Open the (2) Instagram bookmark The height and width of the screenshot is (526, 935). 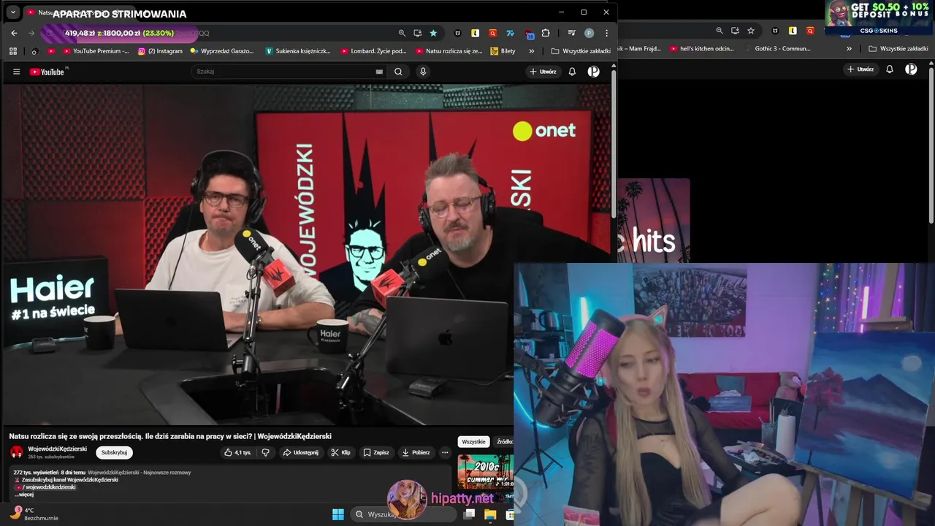point(160,51)
